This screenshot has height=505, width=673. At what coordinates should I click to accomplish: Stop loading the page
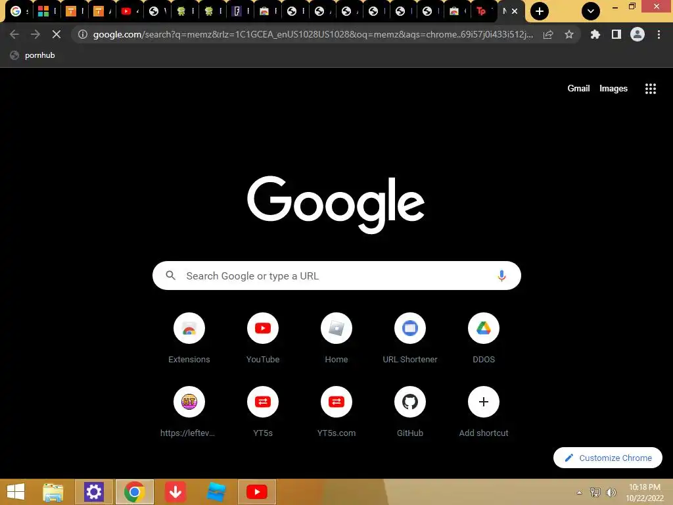point(57,34)
